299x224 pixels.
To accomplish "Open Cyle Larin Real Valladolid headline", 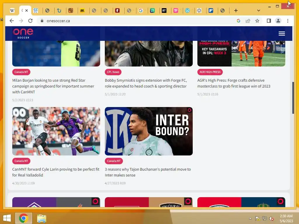I will (56, 172).
